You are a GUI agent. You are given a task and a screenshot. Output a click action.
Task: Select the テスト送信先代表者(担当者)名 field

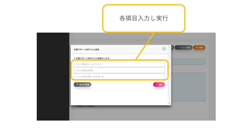click(x=119, y=77)
